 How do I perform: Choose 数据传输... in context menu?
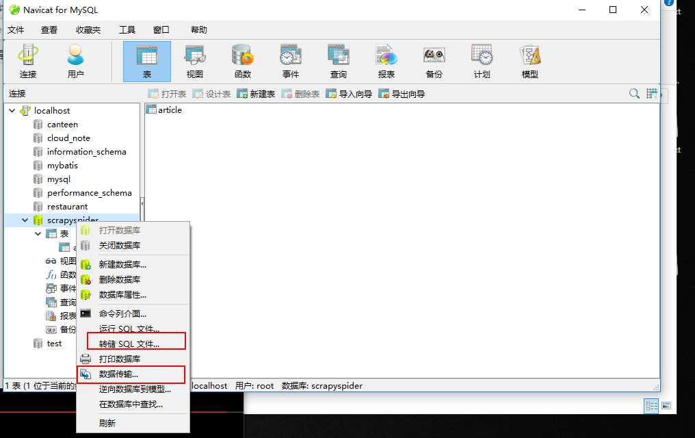click(x=133, y=374)
